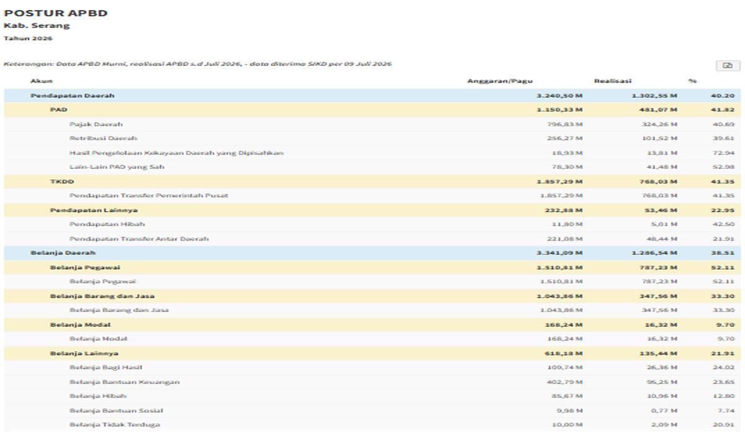Click the Realisasi column header
This screenshot has height=435, width=745.
point(613,81)
